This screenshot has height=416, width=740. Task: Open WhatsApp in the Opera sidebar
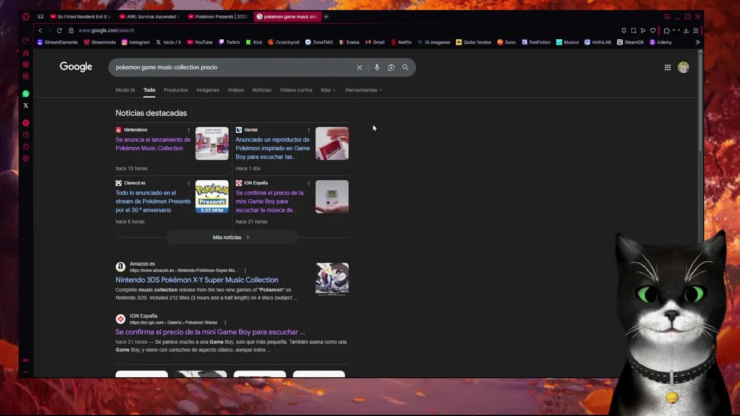pyautogui.click(x=25, y=94)
